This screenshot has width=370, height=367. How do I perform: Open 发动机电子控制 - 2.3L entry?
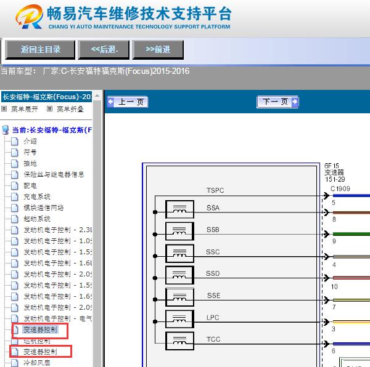(x=57, y=230)
